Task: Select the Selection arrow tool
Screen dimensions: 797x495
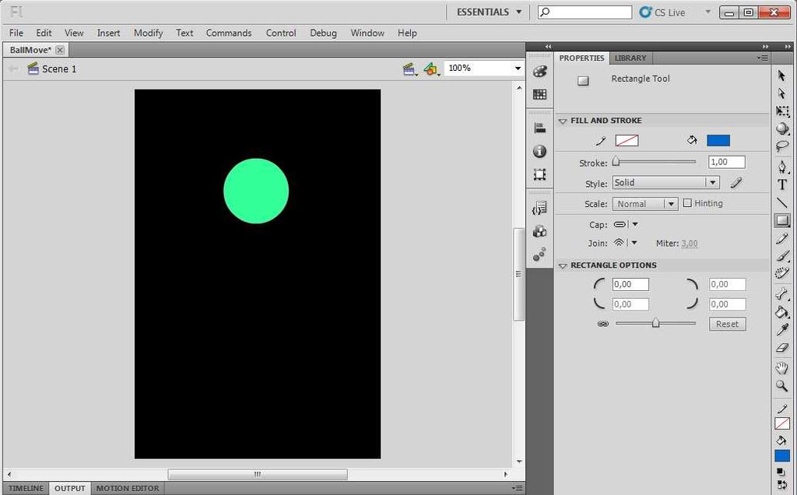Action: (781, 75)
